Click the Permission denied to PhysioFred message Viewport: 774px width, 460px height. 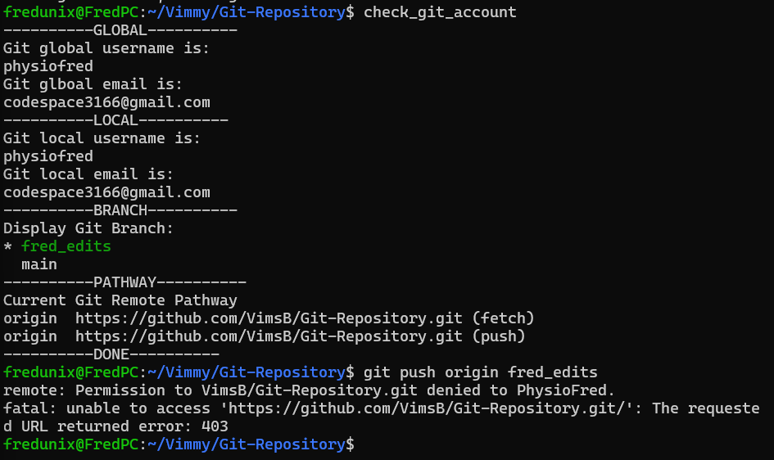coord(309,390)
